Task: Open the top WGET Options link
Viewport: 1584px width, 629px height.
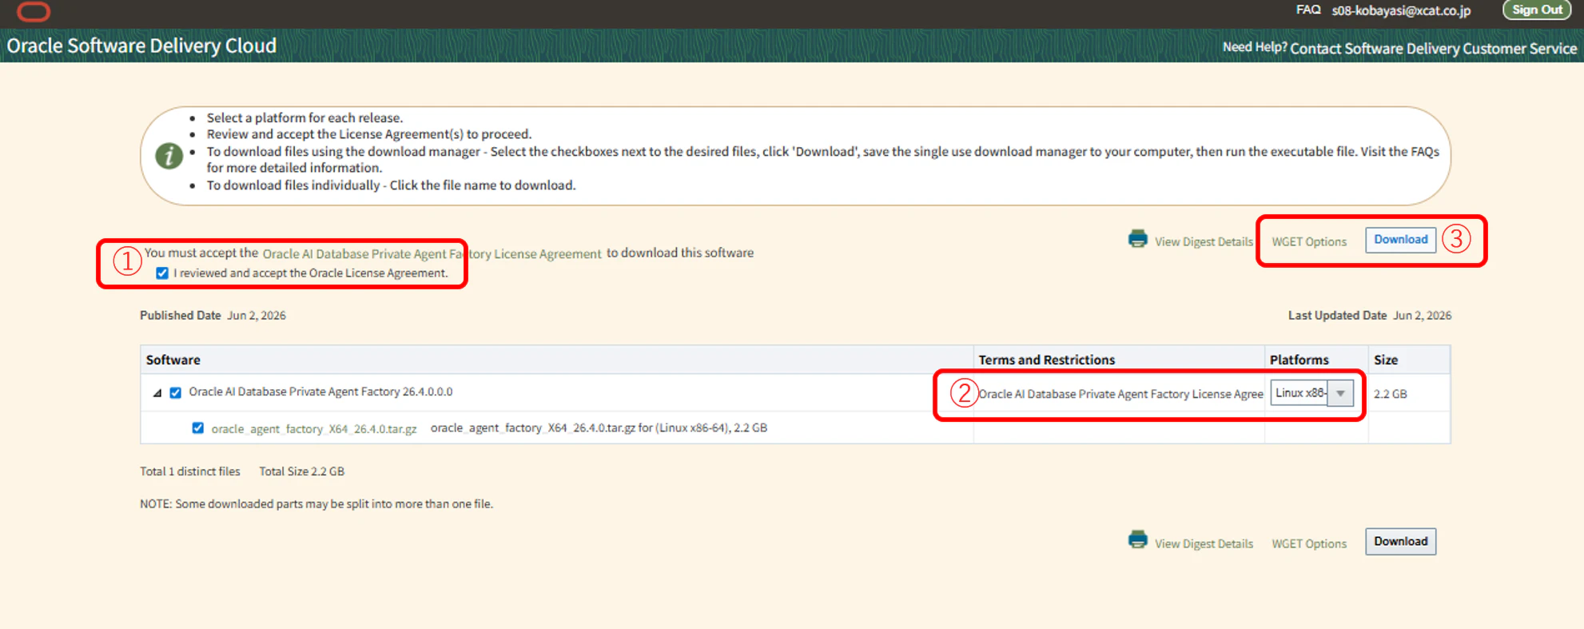Action: pyautogui.click(x=1309, y=241)
